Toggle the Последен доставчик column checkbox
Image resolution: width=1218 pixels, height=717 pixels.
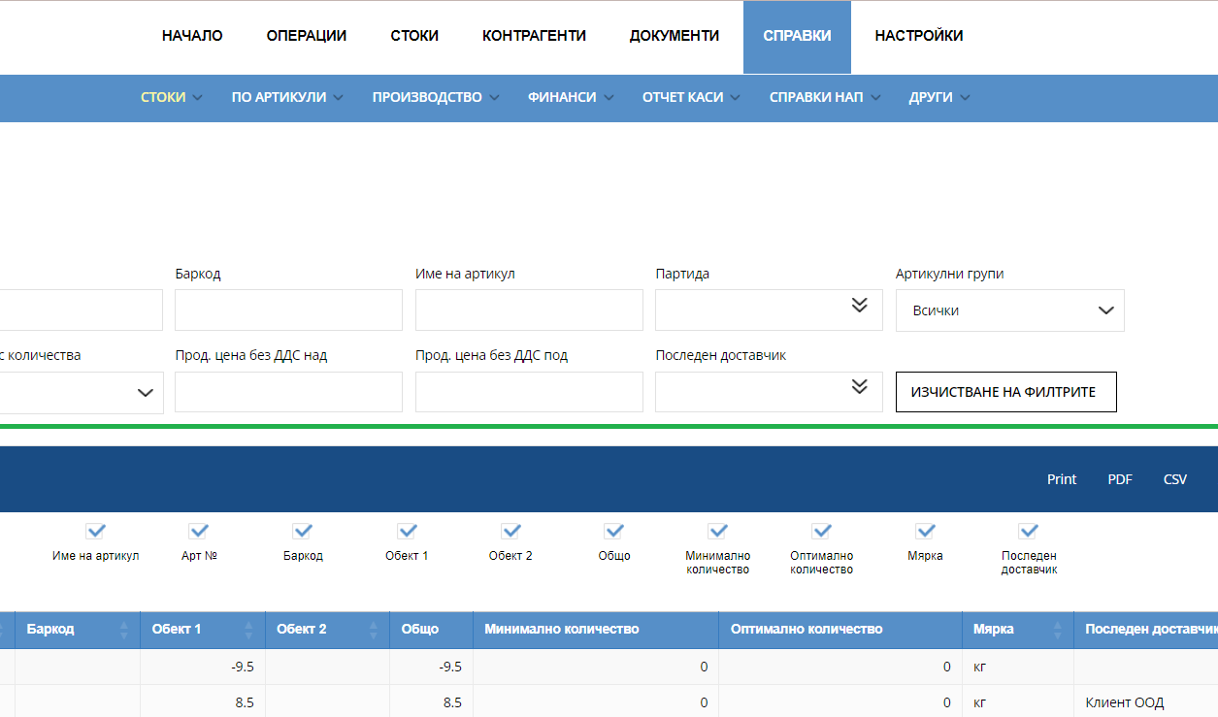(1029, 531)
